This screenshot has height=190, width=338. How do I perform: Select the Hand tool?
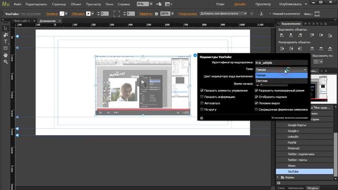(5, 55)
